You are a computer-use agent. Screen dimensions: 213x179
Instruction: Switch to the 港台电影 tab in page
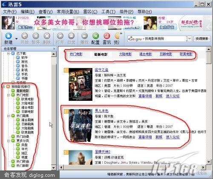tap(146, 54)
